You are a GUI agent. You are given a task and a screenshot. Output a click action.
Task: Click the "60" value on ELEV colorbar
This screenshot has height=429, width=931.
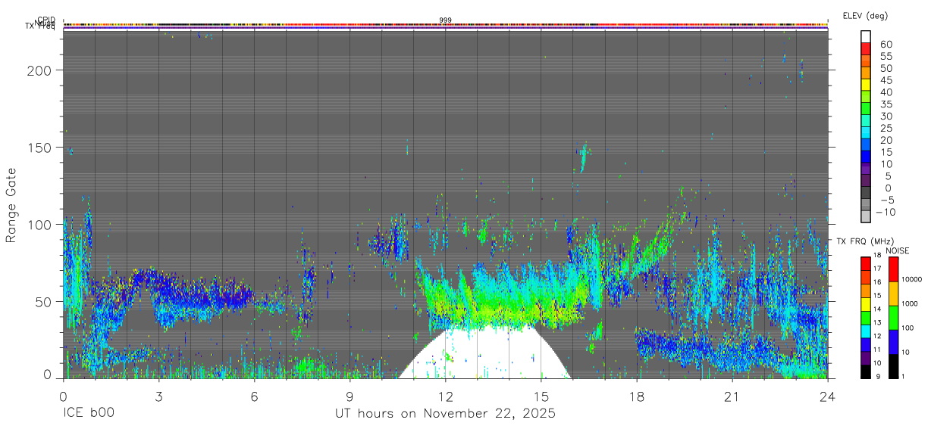886,44
